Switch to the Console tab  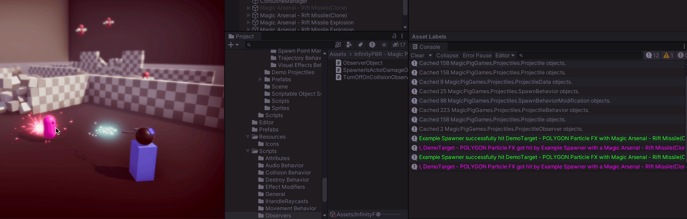pyautogui.click(x=429, y=47)
